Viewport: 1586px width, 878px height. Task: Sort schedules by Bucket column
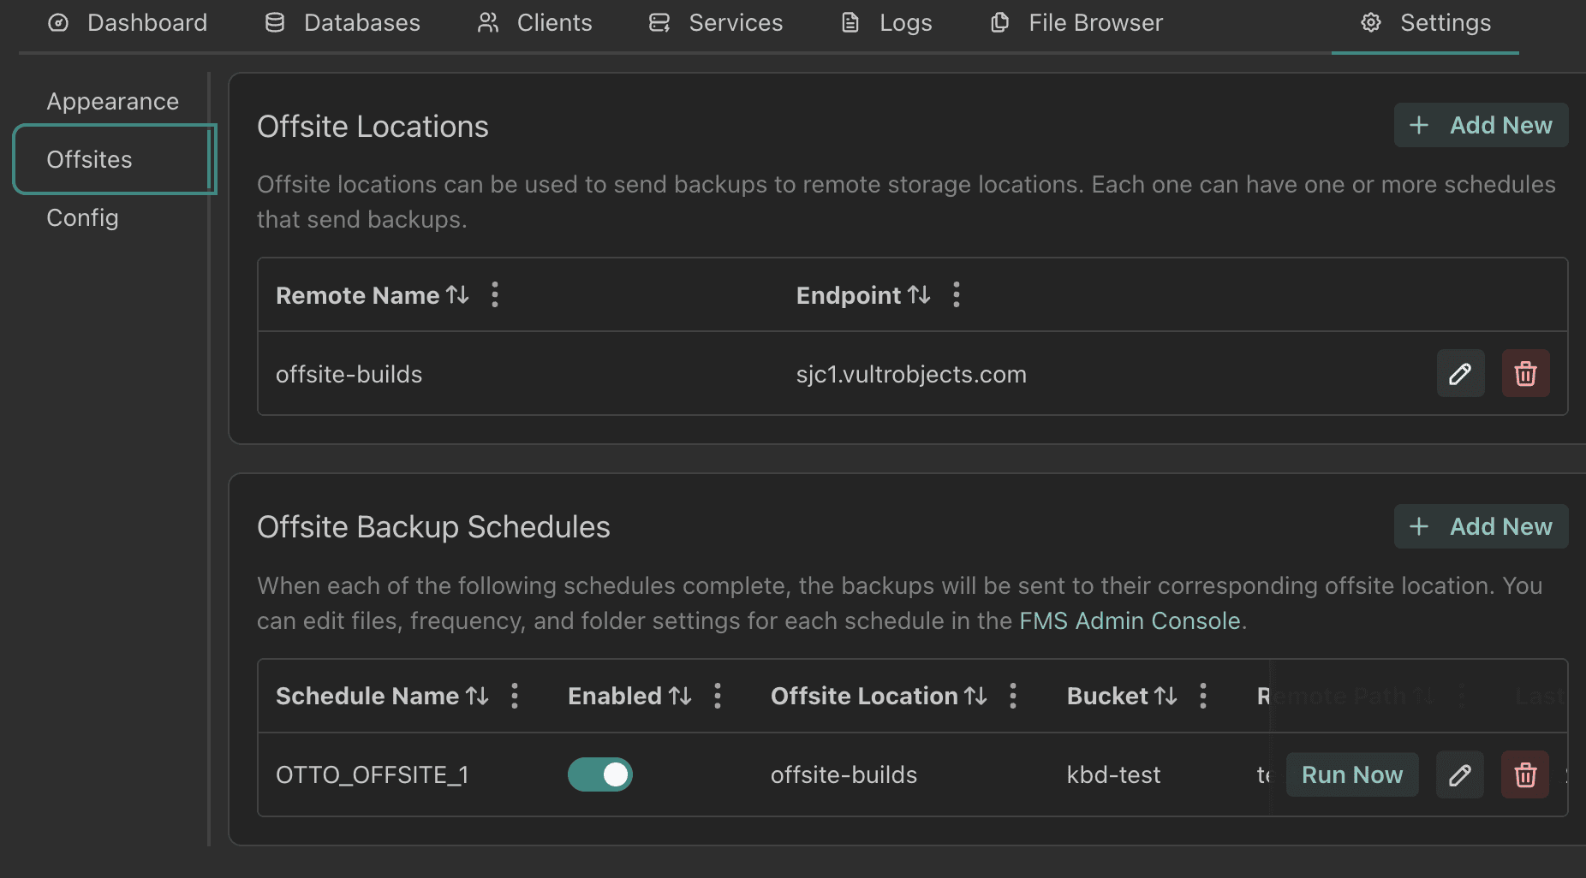[x=1166, y=697]
